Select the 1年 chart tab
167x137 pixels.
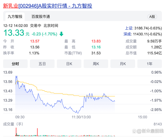tap(150, 64)
